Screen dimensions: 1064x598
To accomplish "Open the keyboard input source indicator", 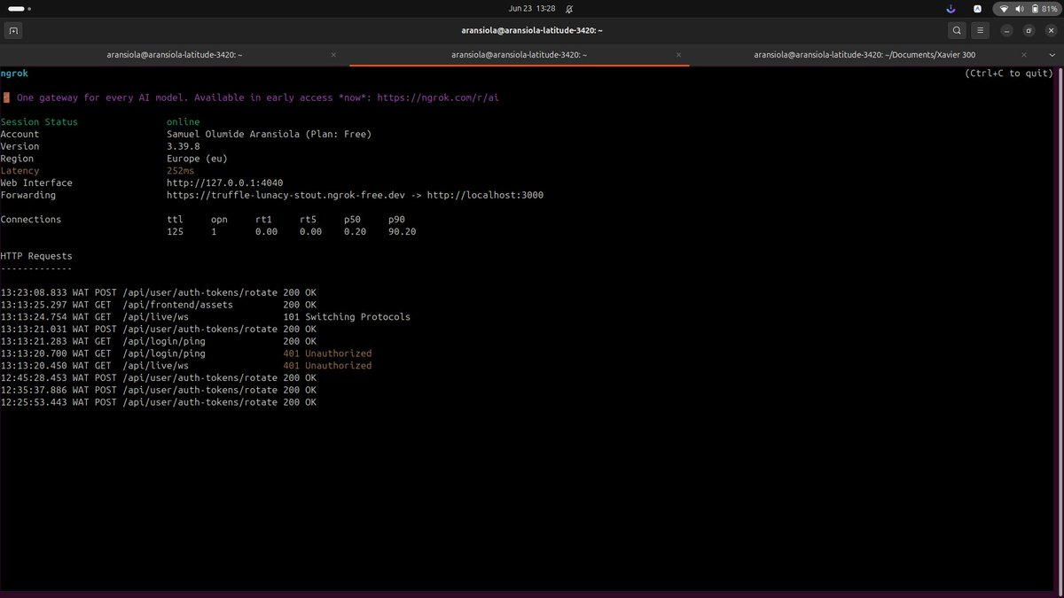I will 977,8.
